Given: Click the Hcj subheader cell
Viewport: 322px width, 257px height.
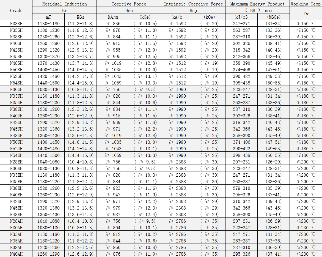Looking at the screenshot, I should click(x=193, y=10).
